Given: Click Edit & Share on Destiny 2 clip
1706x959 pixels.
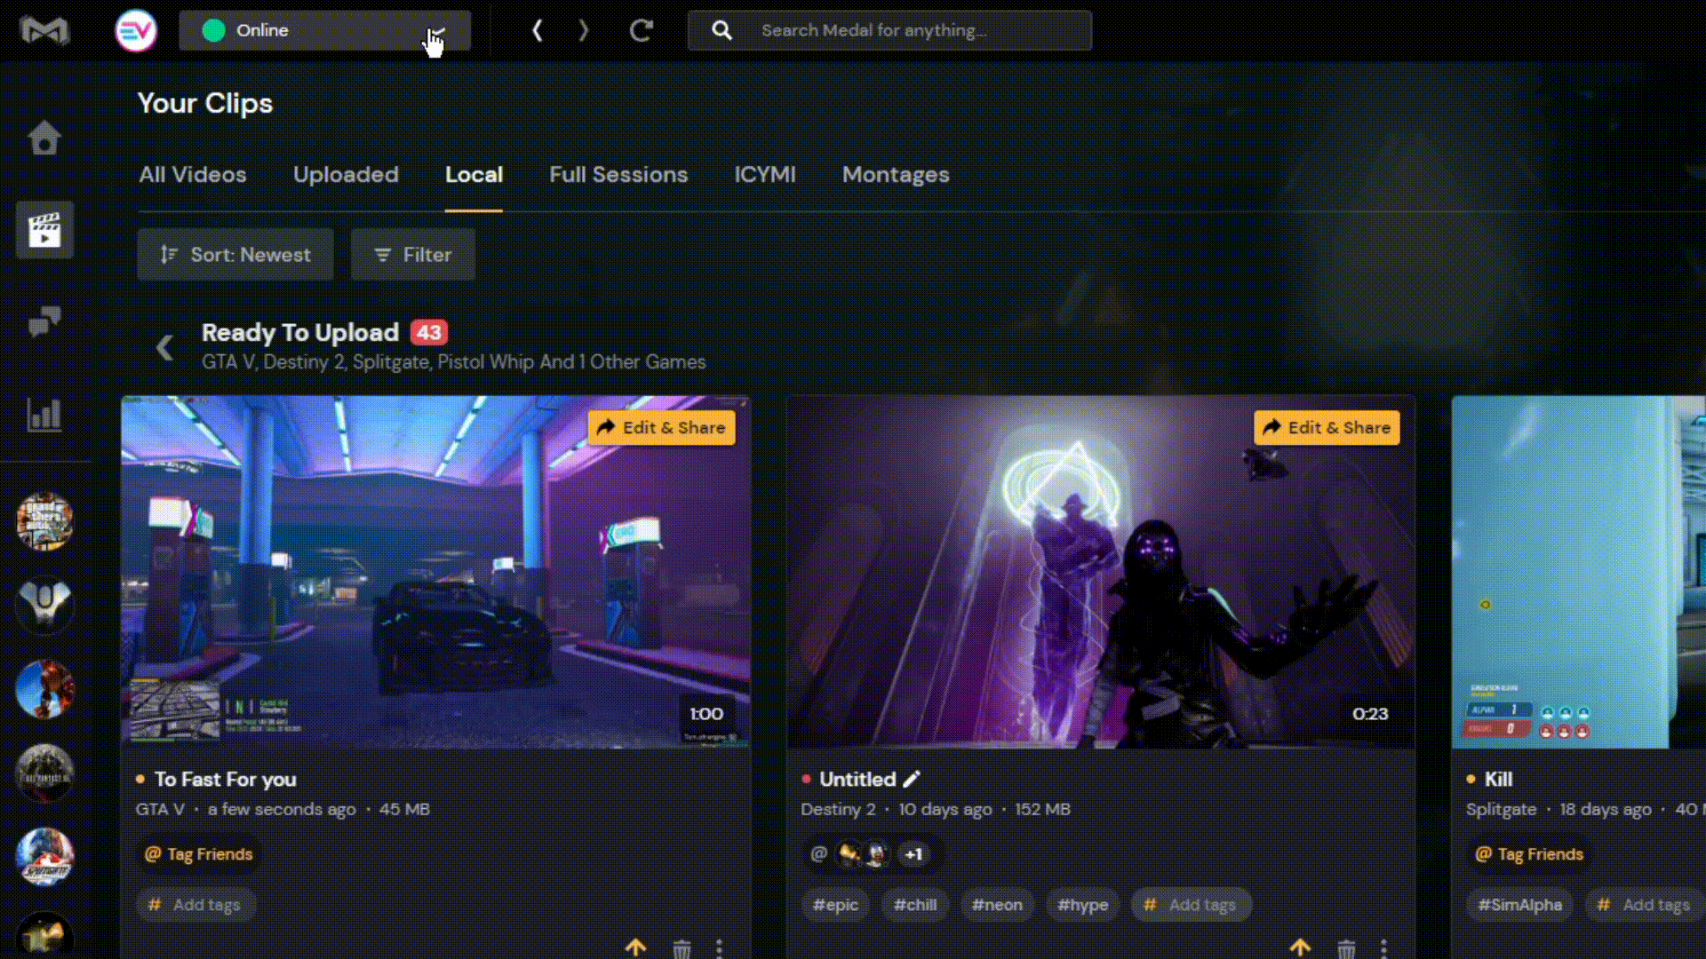Looking at the screenshot, I should pos(1327,428).
